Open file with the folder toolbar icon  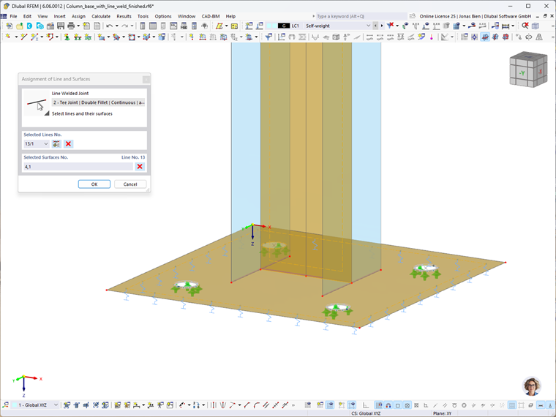[19, 26]
